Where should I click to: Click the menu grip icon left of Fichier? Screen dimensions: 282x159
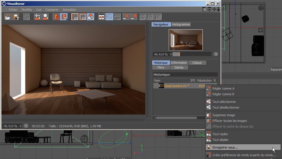(5, 10)
